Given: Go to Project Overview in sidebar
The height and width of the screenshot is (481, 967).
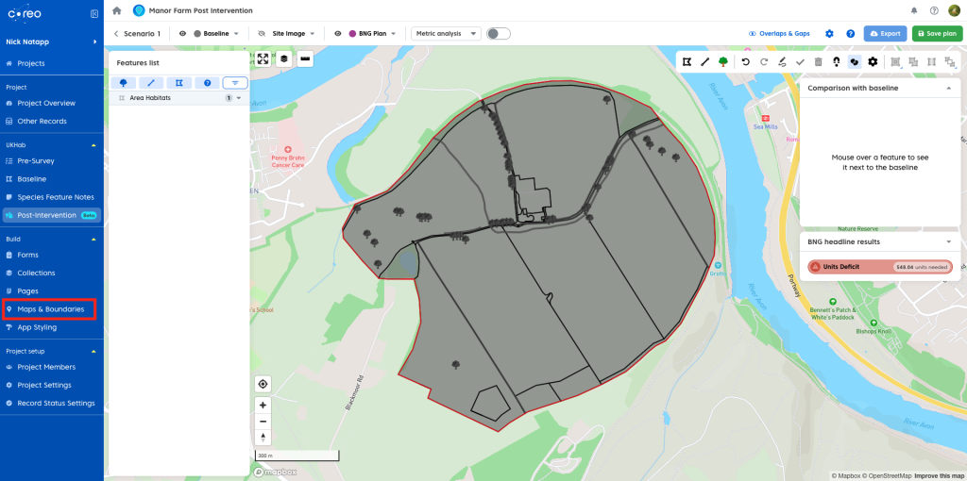Looking at the screenshot, I should 46,103.
